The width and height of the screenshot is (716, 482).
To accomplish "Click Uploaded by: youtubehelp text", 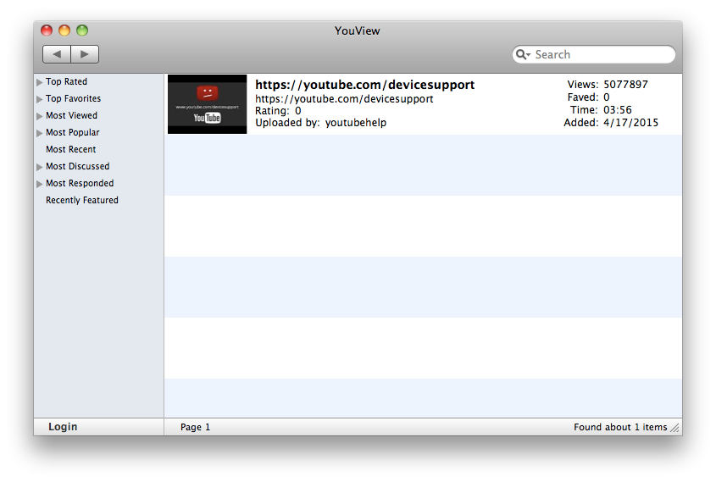I will (320, 123).
